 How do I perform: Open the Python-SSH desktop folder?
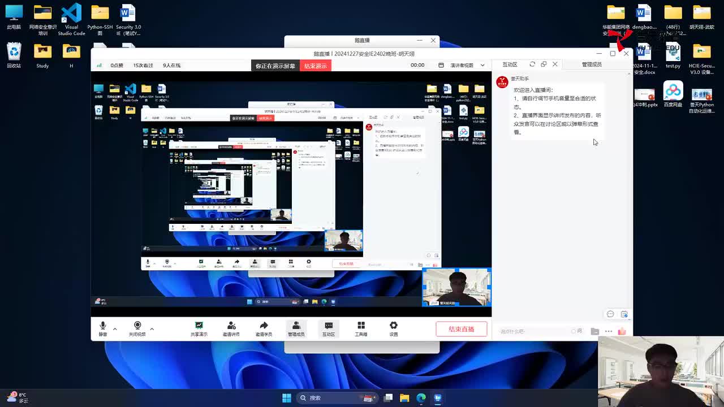[x=100, y=20]
